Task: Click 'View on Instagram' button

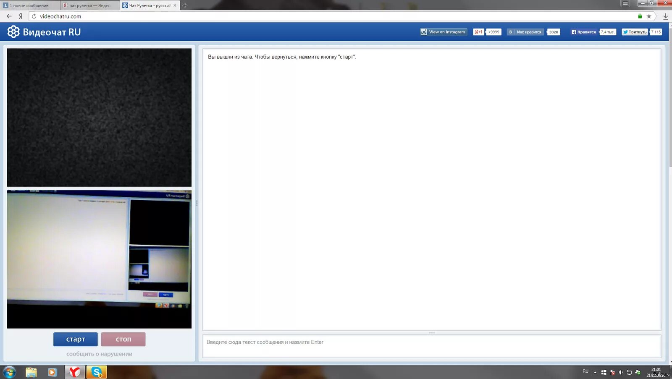Action: [444, 32]
